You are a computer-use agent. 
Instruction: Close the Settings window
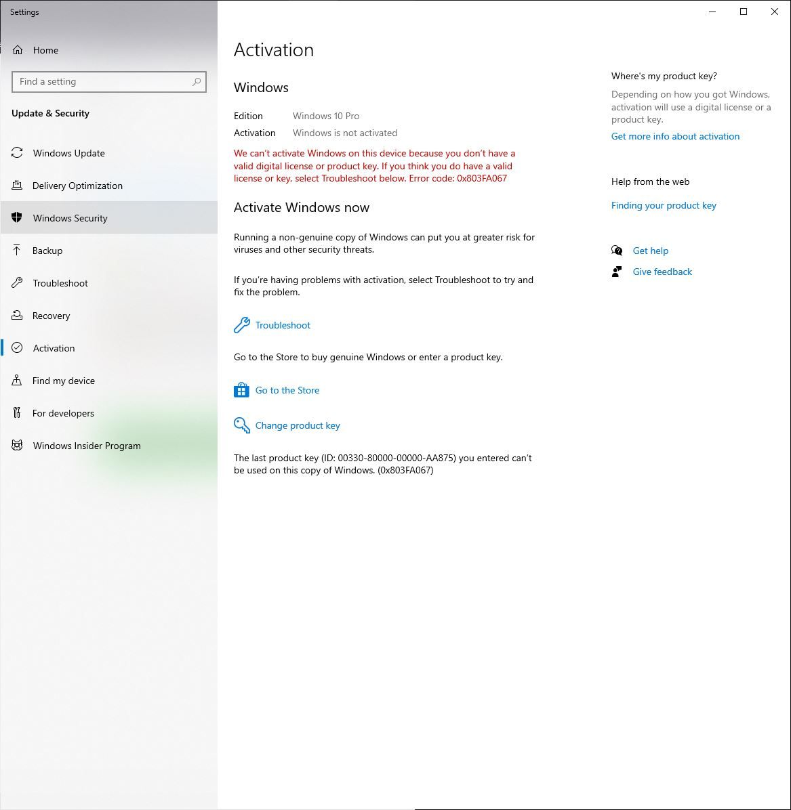coord(775,12)
